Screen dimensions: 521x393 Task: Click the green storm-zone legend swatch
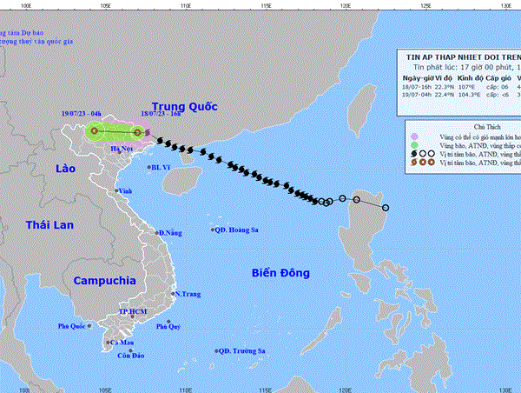[x=414, y=145]
